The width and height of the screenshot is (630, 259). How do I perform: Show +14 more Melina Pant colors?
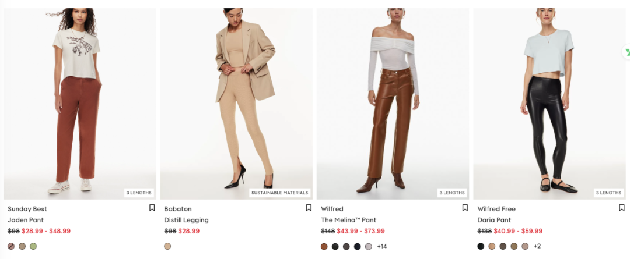381,247
